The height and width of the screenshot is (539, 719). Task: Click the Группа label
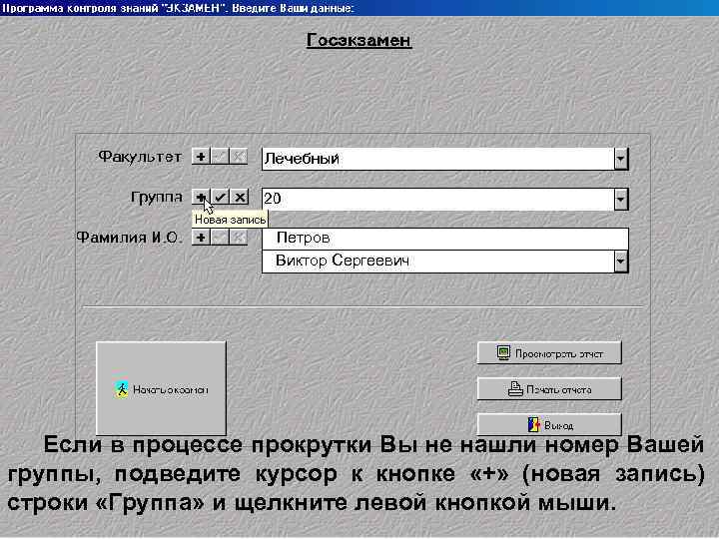coord(157,197)
